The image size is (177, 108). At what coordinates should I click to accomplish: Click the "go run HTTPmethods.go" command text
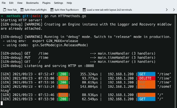65,16
